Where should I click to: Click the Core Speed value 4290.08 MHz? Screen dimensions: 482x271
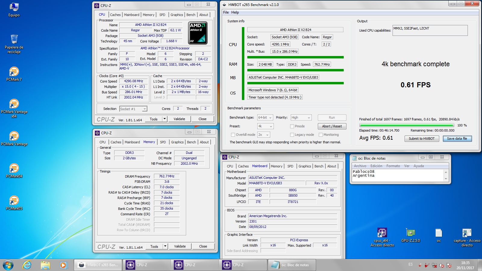(133, 81)
